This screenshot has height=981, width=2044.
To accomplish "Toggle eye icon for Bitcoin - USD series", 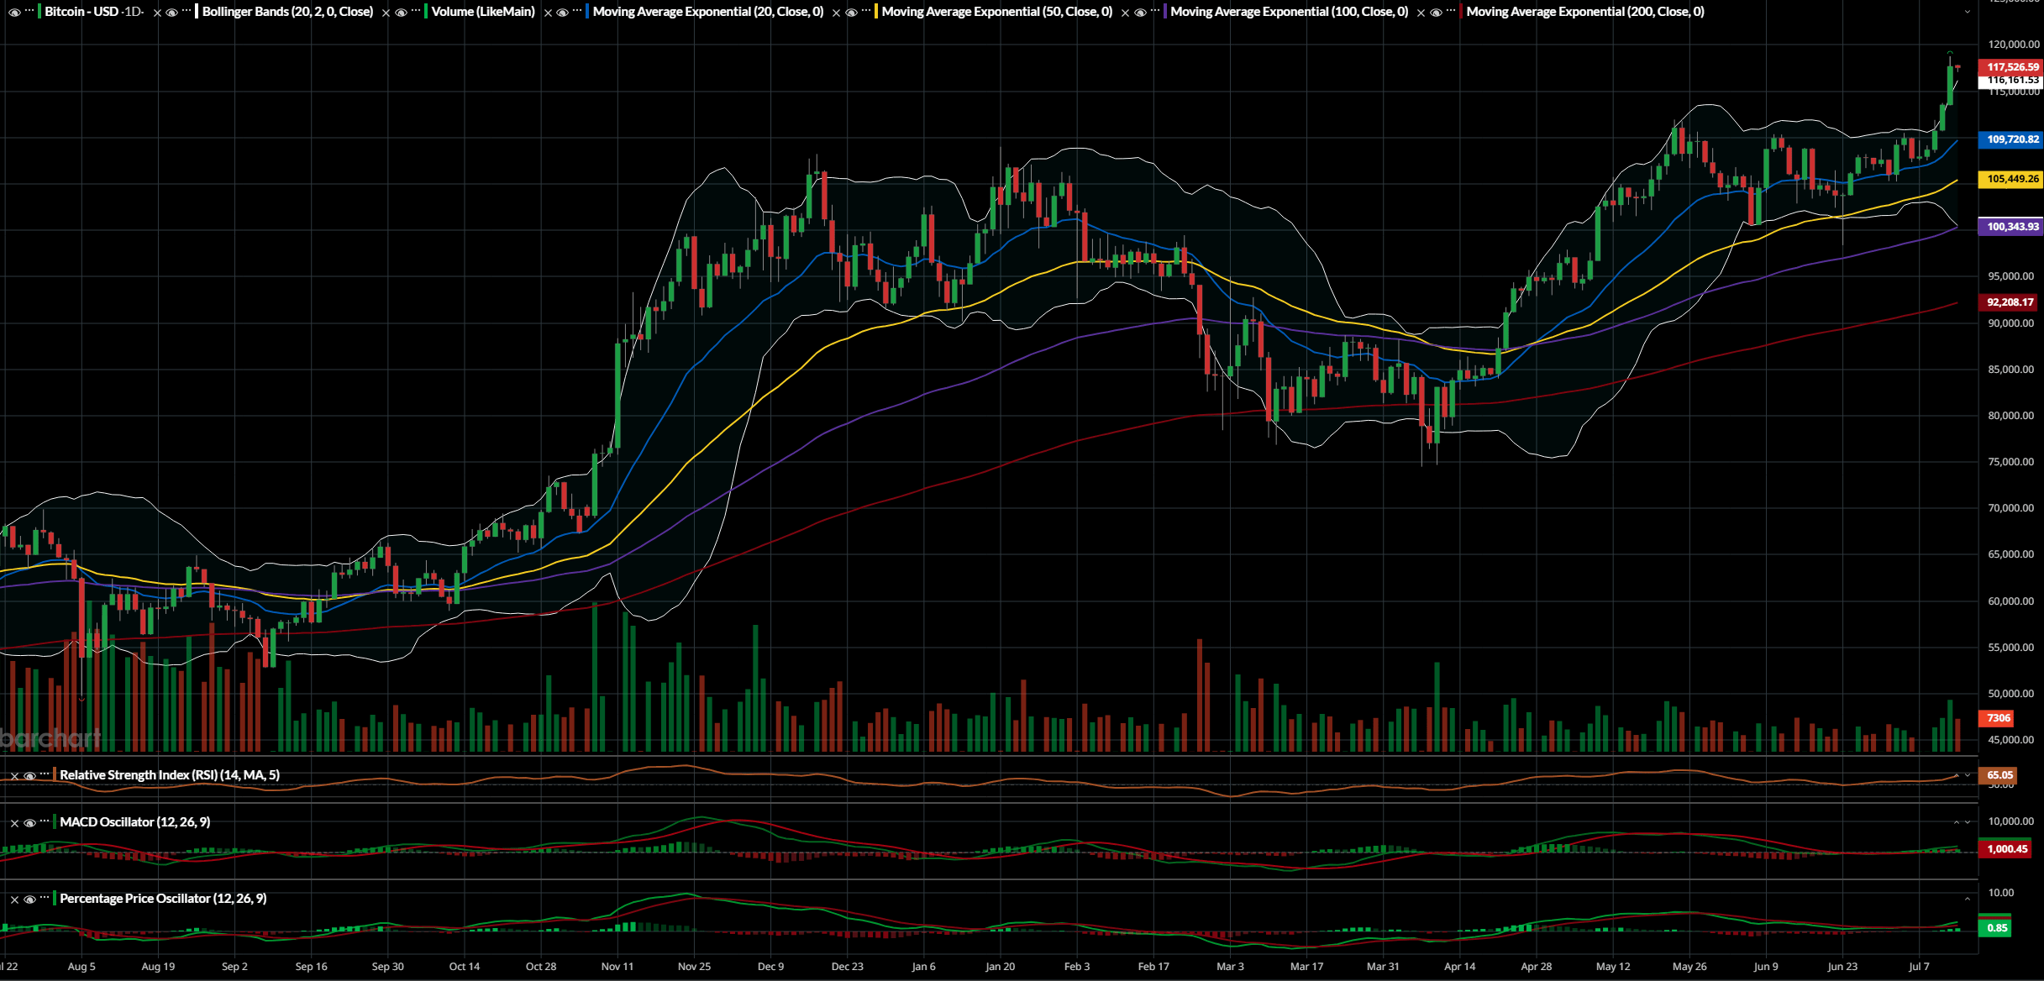I will [x=14, y=13].
